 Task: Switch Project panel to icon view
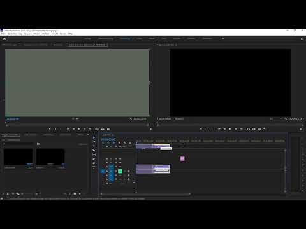click(13, 194)
